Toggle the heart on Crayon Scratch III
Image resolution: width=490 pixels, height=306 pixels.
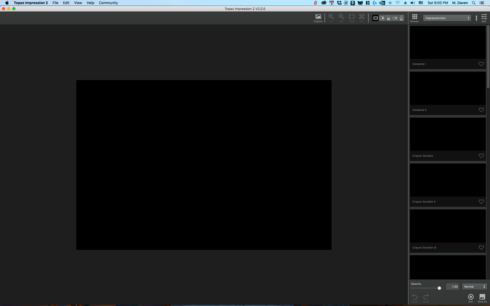[x=481, y=248]
